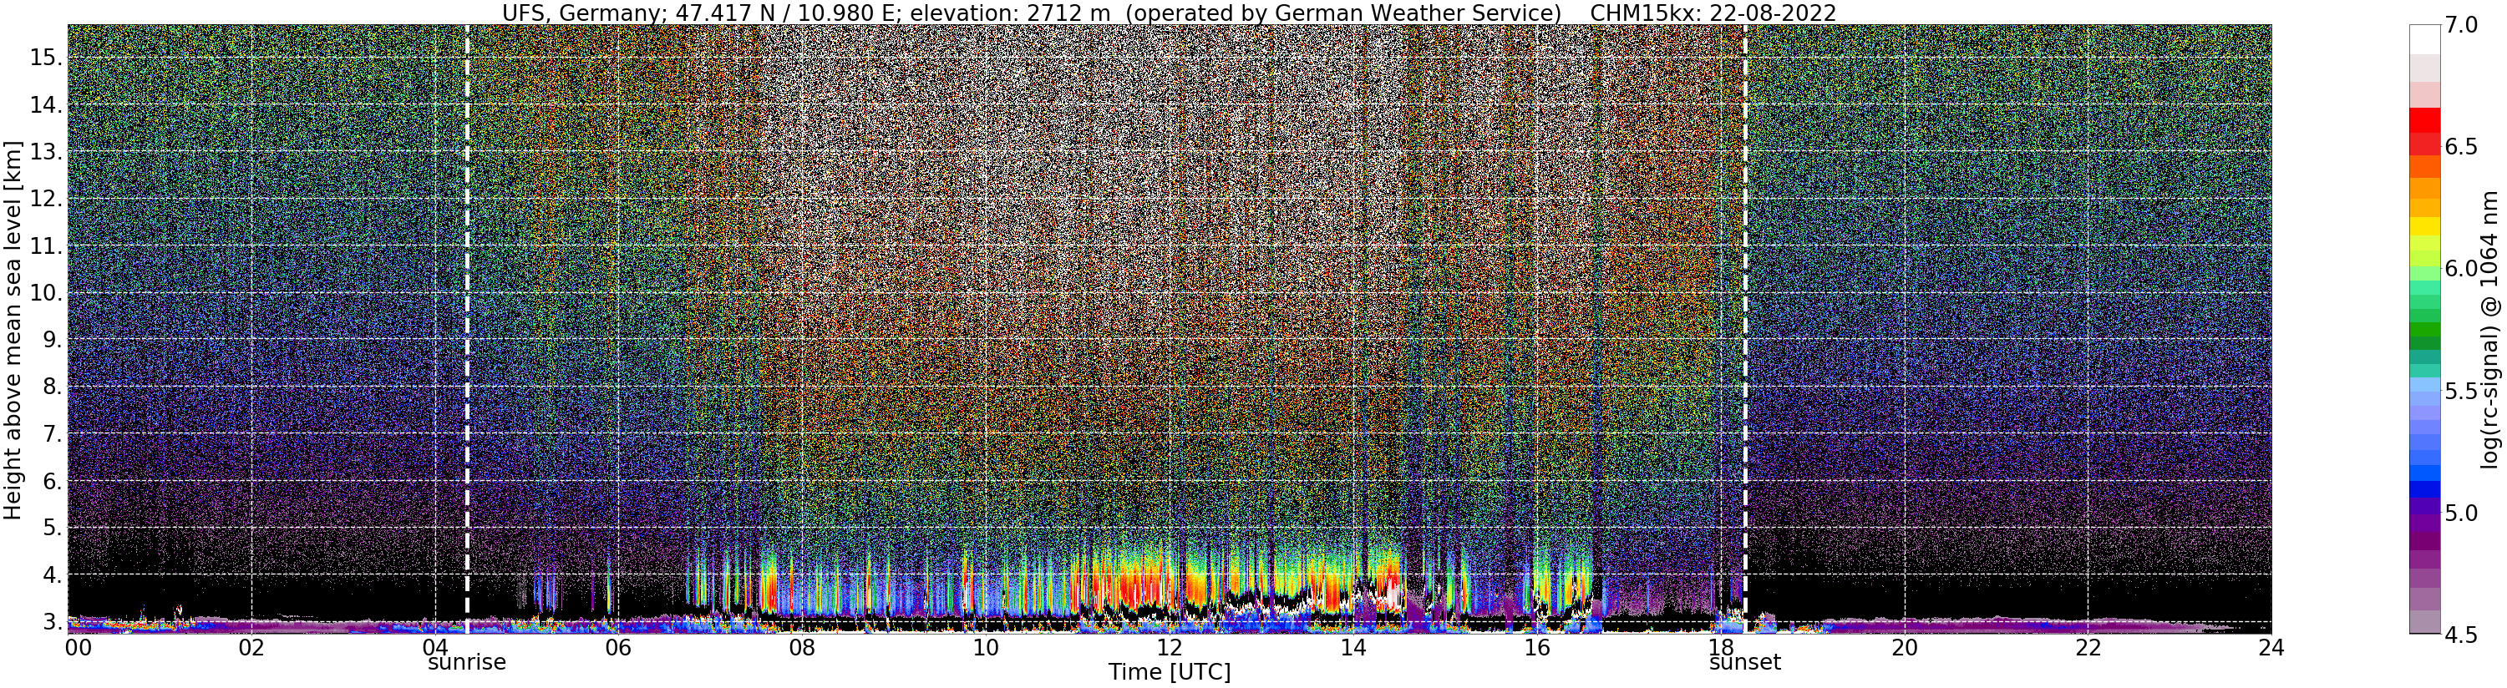2507x688 pixels.
Task: Click the '24' time tick label
Action: tap(2271, 647)
